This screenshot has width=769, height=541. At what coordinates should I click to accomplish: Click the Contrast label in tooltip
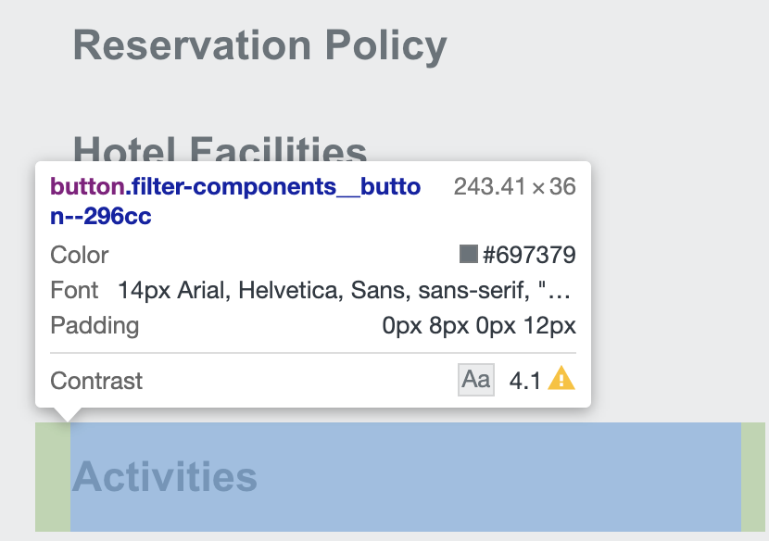[x=96, y=381]
